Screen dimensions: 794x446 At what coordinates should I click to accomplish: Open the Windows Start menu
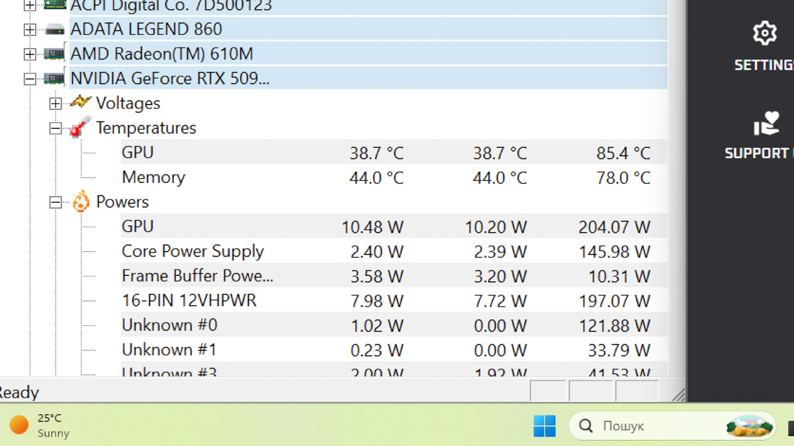[545, 426]
